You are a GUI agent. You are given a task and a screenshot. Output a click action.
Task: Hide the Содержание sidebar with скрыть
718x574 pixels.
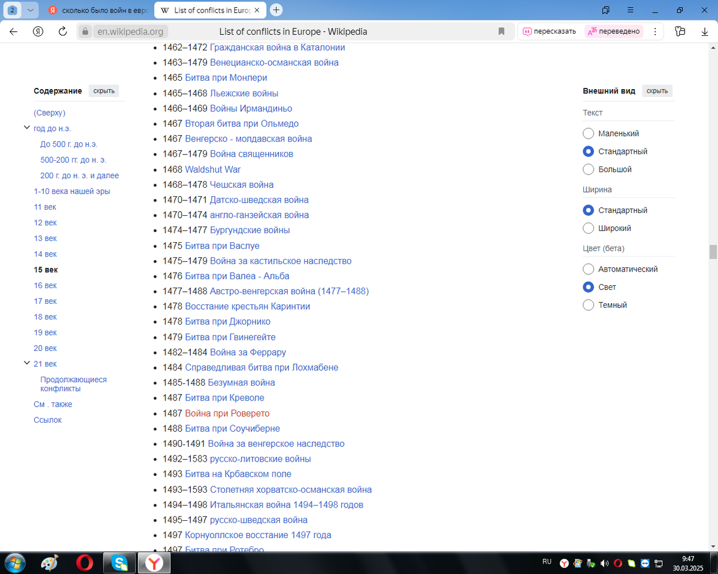click(x=104, y=91)
